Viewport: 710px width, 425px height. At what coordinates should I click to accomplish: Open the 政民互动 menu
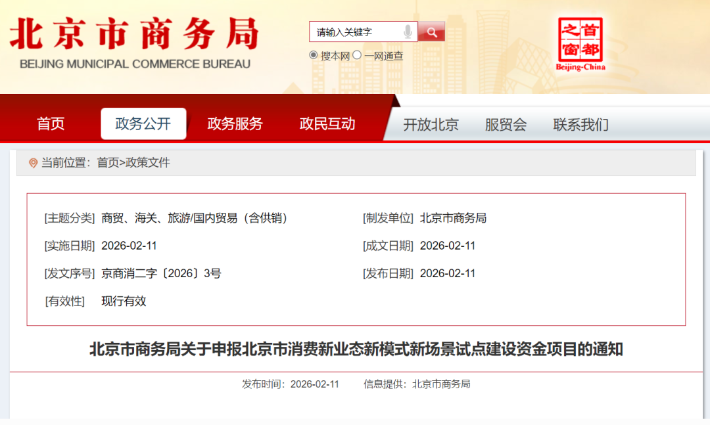(x=327, y=123)
